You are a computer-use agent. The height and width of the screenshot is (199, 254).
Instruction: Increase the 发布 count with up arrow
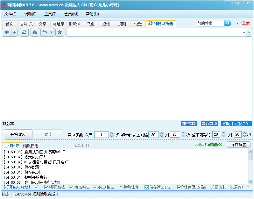pos(112,133)
